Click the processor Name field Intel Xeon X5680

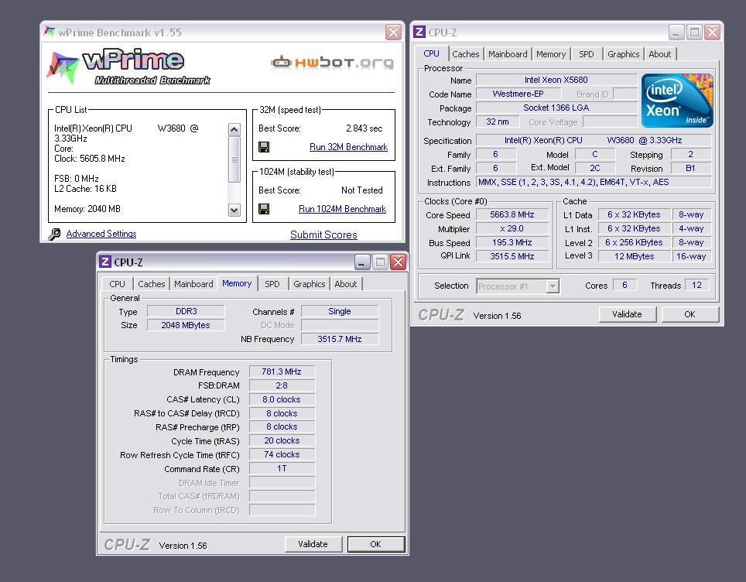click(x=556, y=80)
